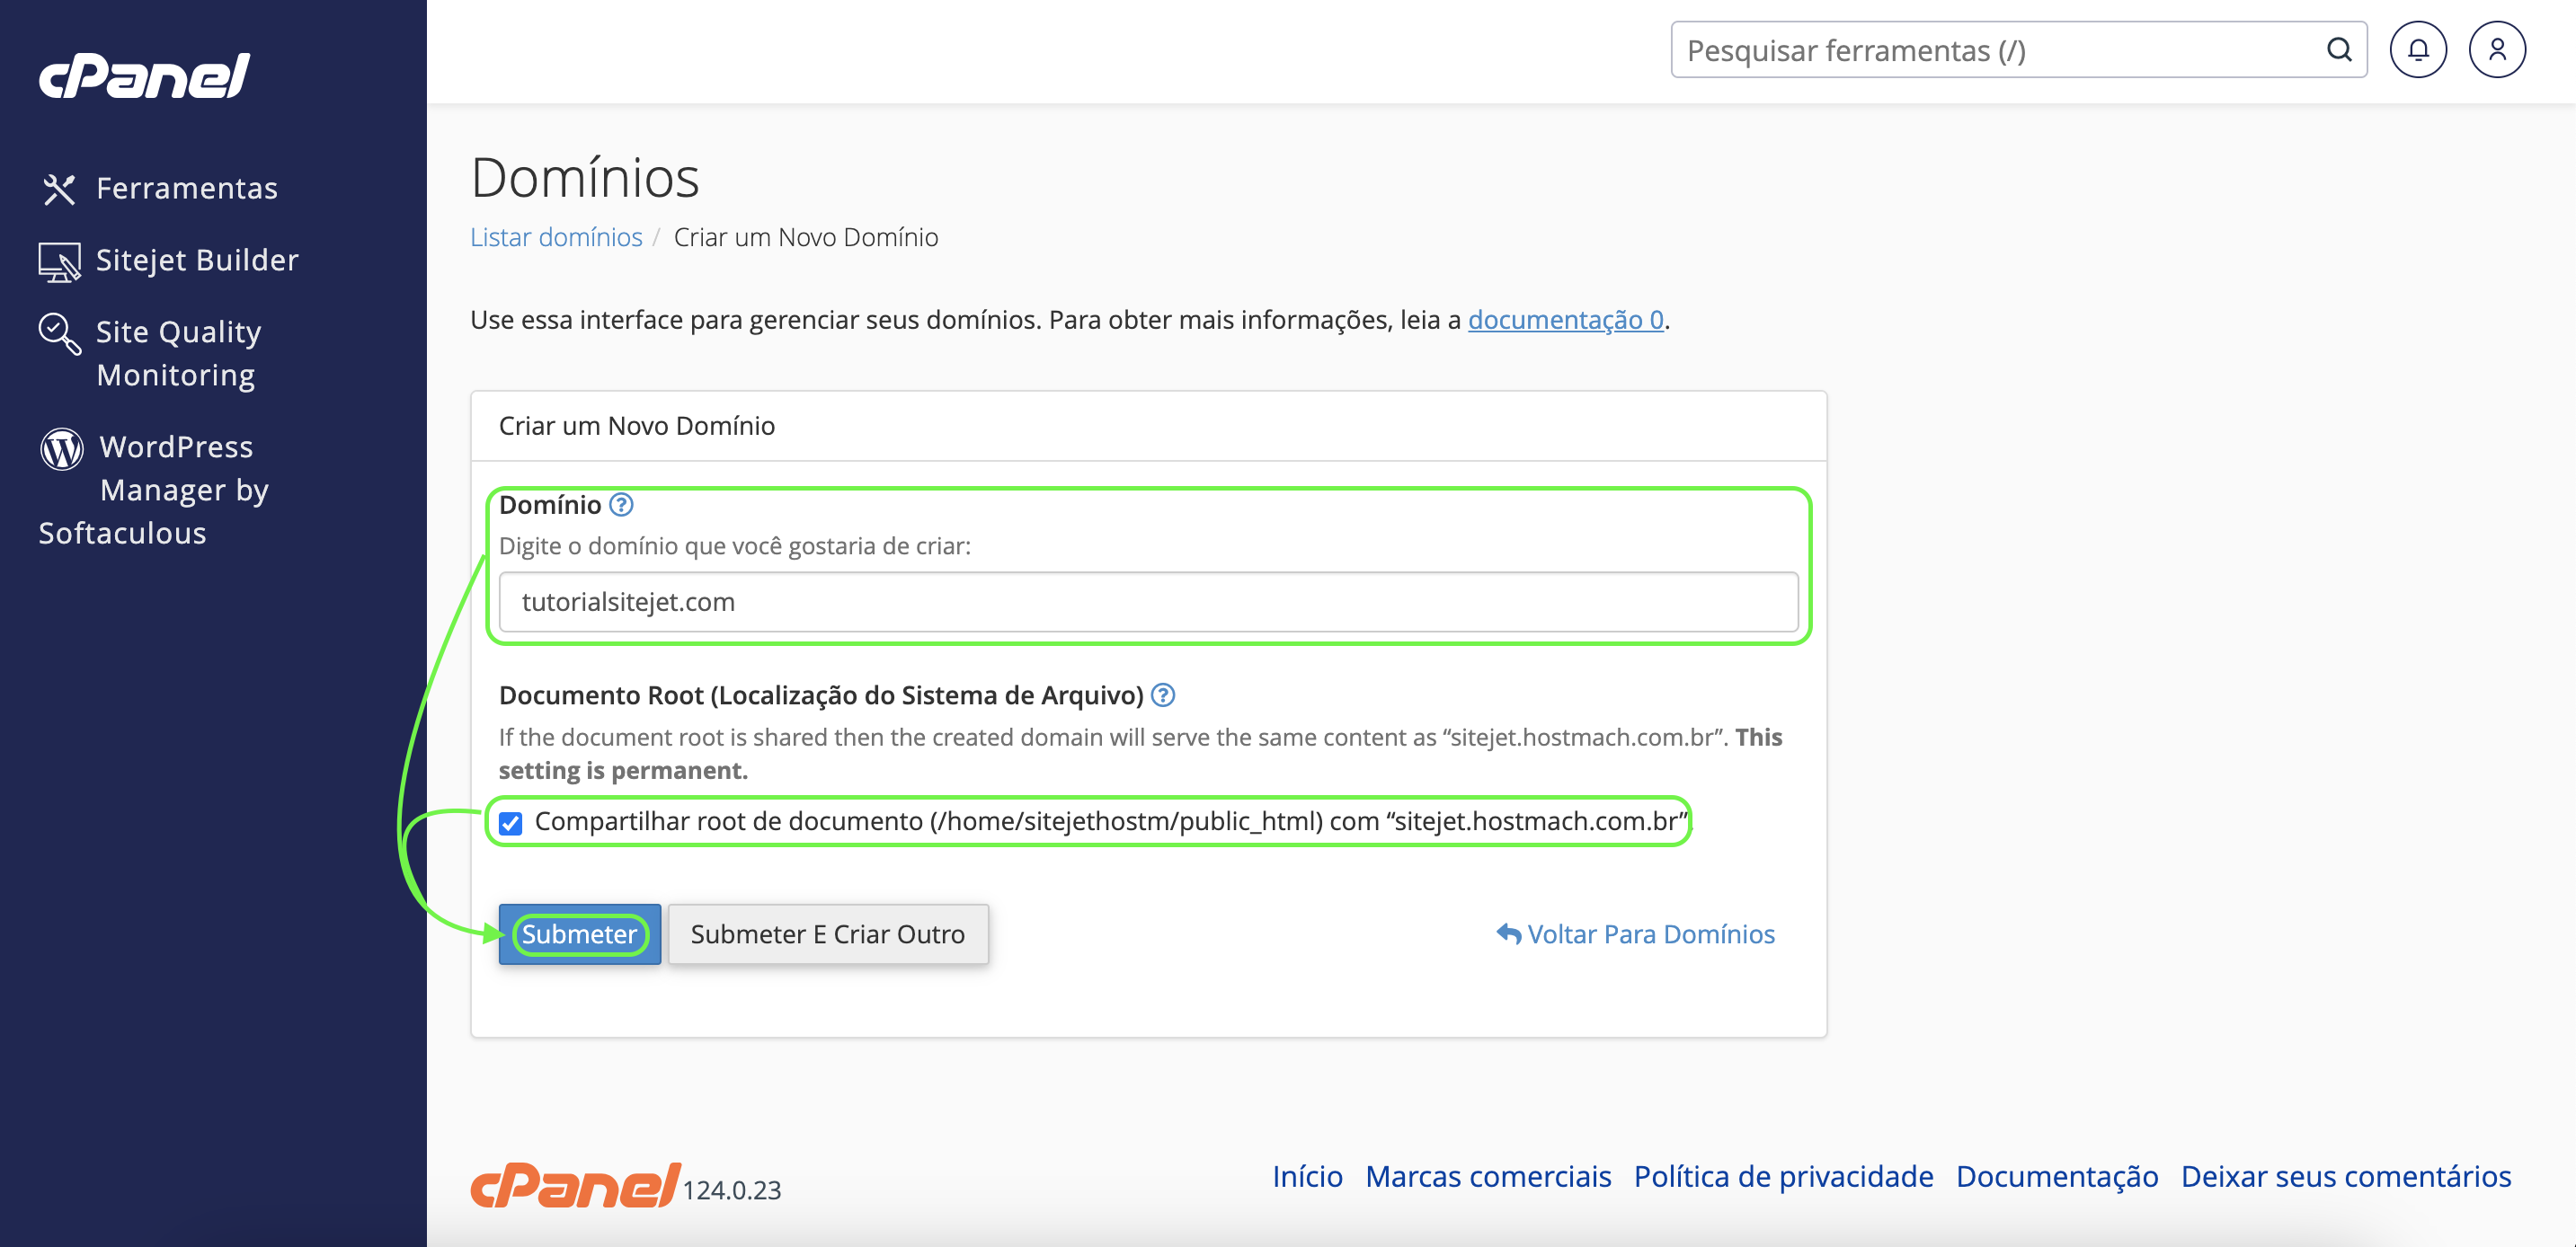Show help for Domínio field

point(621,505)
